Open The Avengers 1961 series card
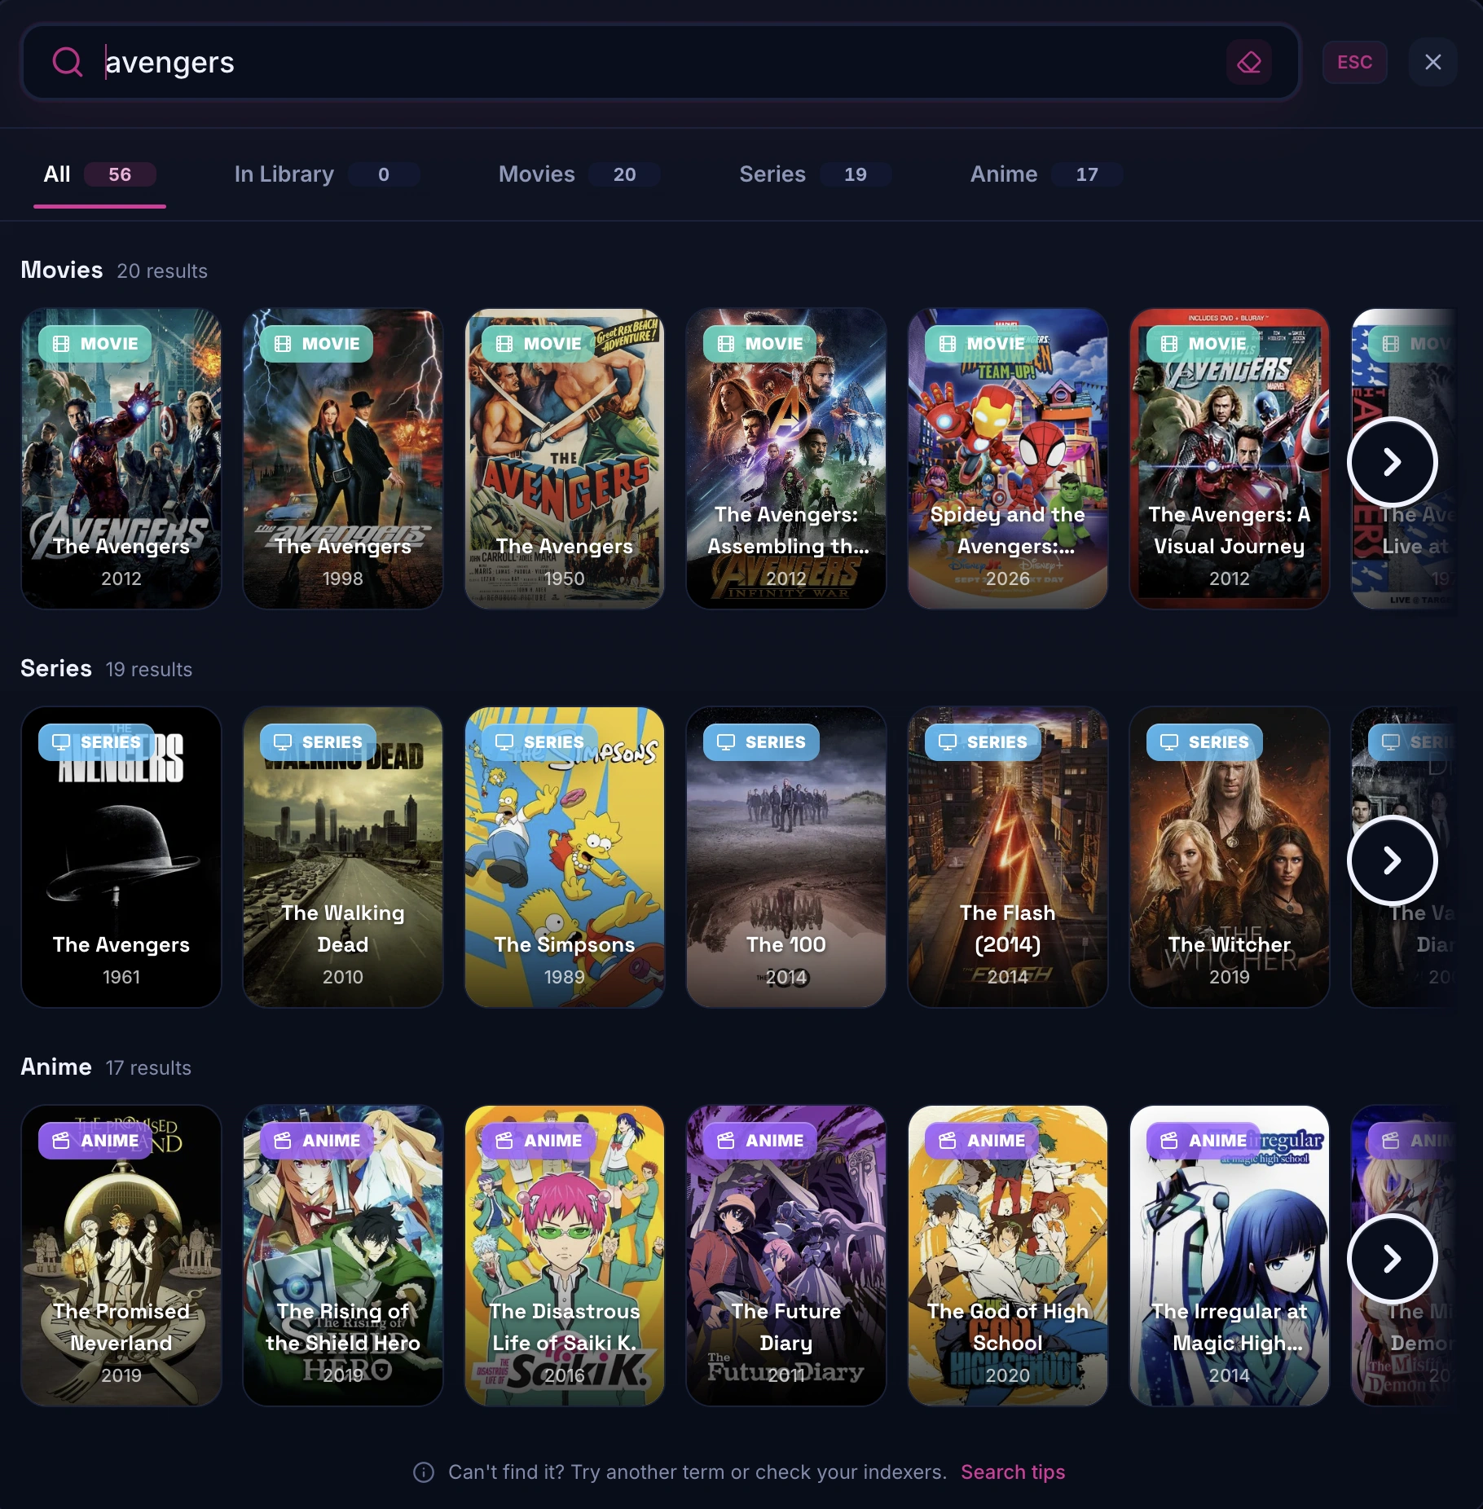1483x1509 pixels. 121,857
